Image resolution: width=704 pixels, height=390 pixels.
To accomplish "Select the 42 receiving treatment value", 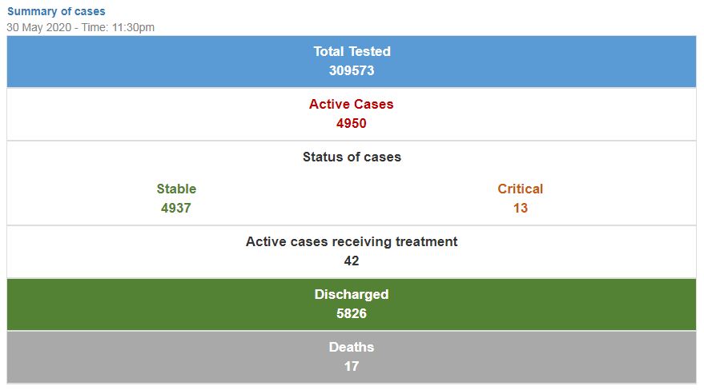I will tap(352, 261).
